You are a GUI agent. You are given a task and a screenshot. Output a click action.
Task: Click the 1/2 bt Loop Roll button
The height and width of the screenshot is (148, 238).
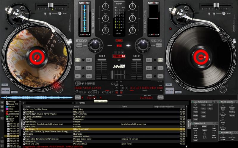(203, 109)
